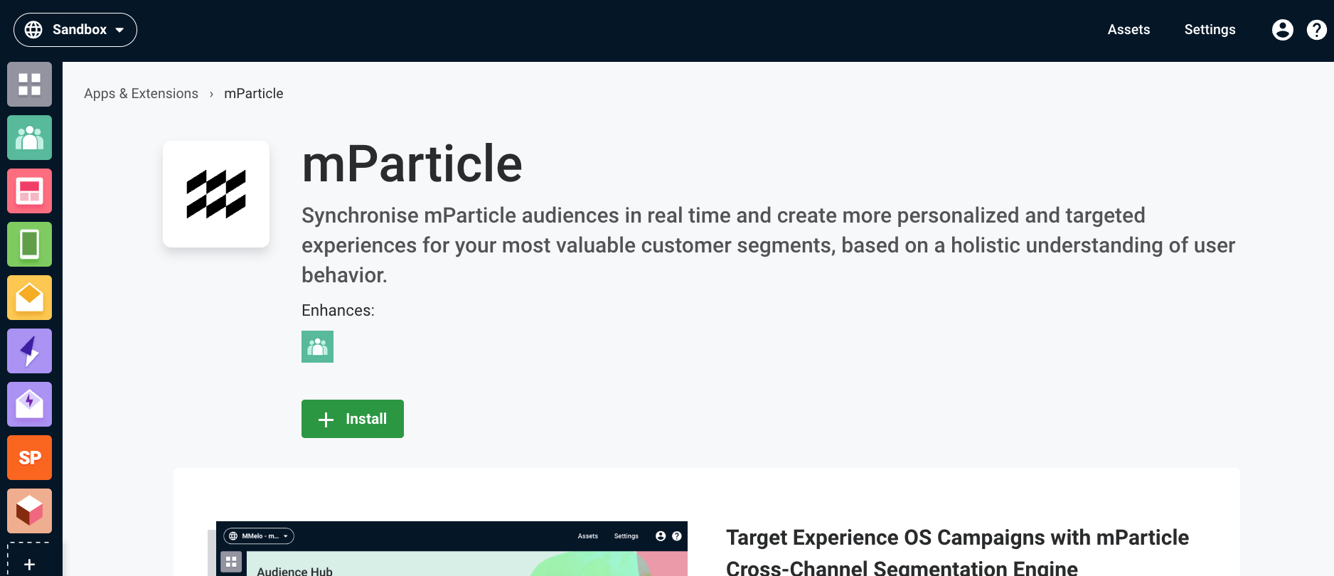Open the yellow email envelope app icon

click(x=29, y=297)
